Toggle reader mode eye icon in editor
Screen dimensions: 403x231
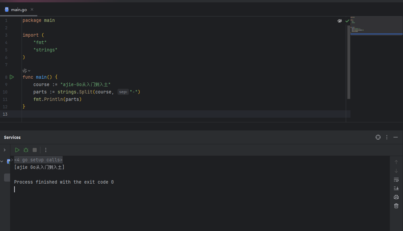tap(339, 21)
